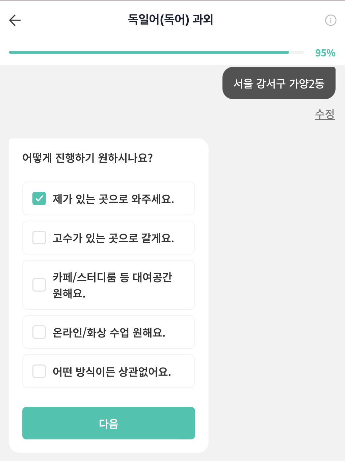Click the '제가 있는 곳으로 와주세요.' option text

click(x=113, y=199)
